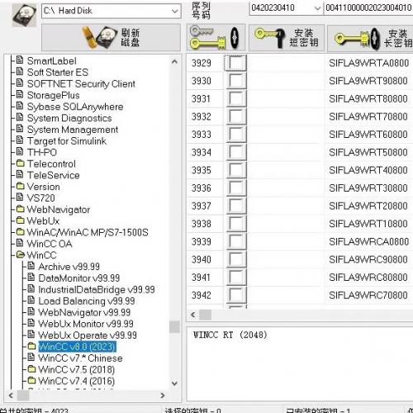The height and width of the screenshot is (413, 413).
Task: Select WebNavigator v99.99 under WinCC
Action: (x=84, y=312)
